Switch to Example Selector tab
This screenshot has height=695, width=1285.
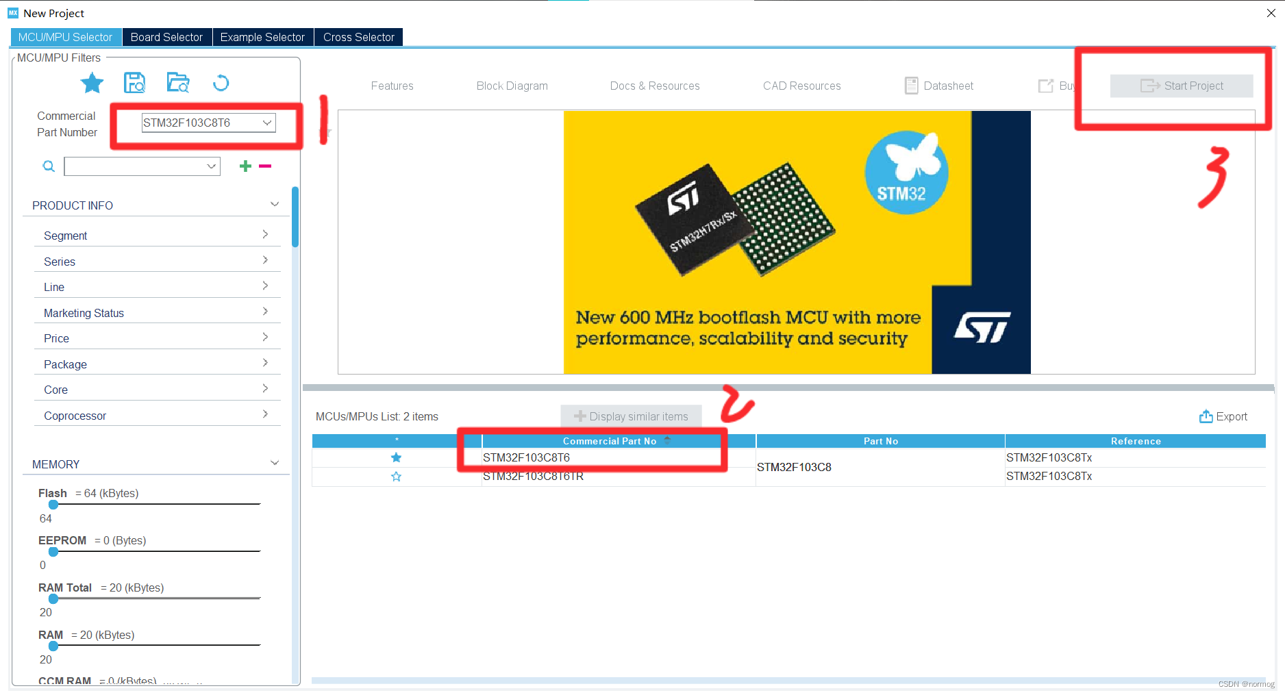click(262, 37)
